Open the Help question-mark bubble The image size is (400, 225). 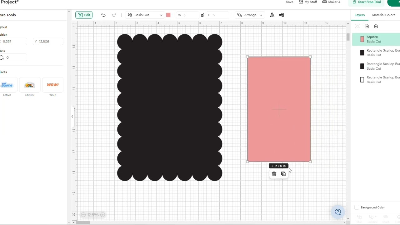pyautogui.click(x=338, y=212)
